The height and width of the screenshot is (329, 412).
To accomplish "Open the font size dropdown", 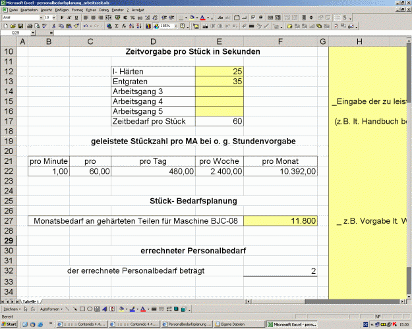I will (x=54, y=18).
